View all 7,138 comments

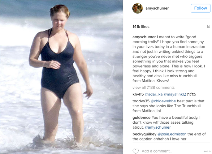(154, 88)
